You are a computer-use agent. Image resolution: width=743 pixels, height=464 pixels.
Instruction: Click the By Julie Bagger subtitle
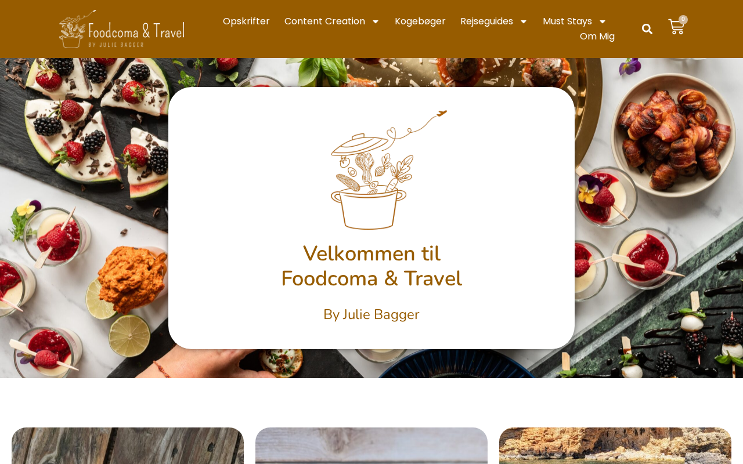pyautogui.click(x=371, y=314)
